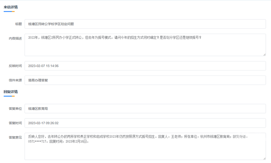Image resolution: width=271 pixels, height=163 pixels.
Task: Click the 答复时间 field showing 2023-02-17
Action: pyautogui.click(x=145, y=123)
